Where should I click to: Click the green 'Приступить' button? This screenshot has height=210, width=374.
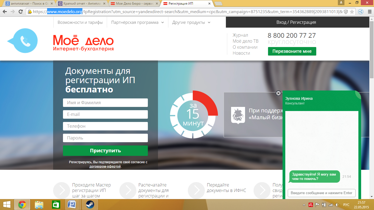[x=105, y=151]
